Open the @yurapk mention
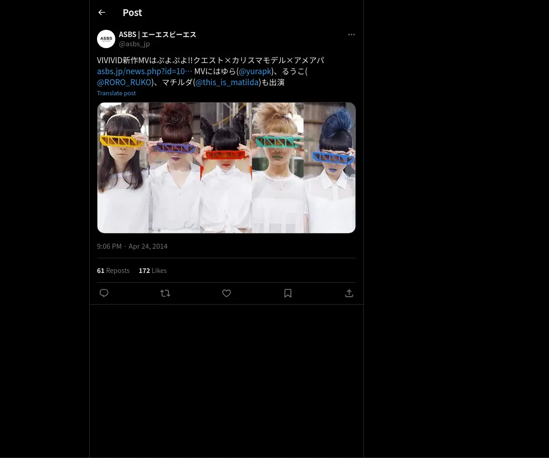Viewport: 549px width, 458px height. click(255, 71)
